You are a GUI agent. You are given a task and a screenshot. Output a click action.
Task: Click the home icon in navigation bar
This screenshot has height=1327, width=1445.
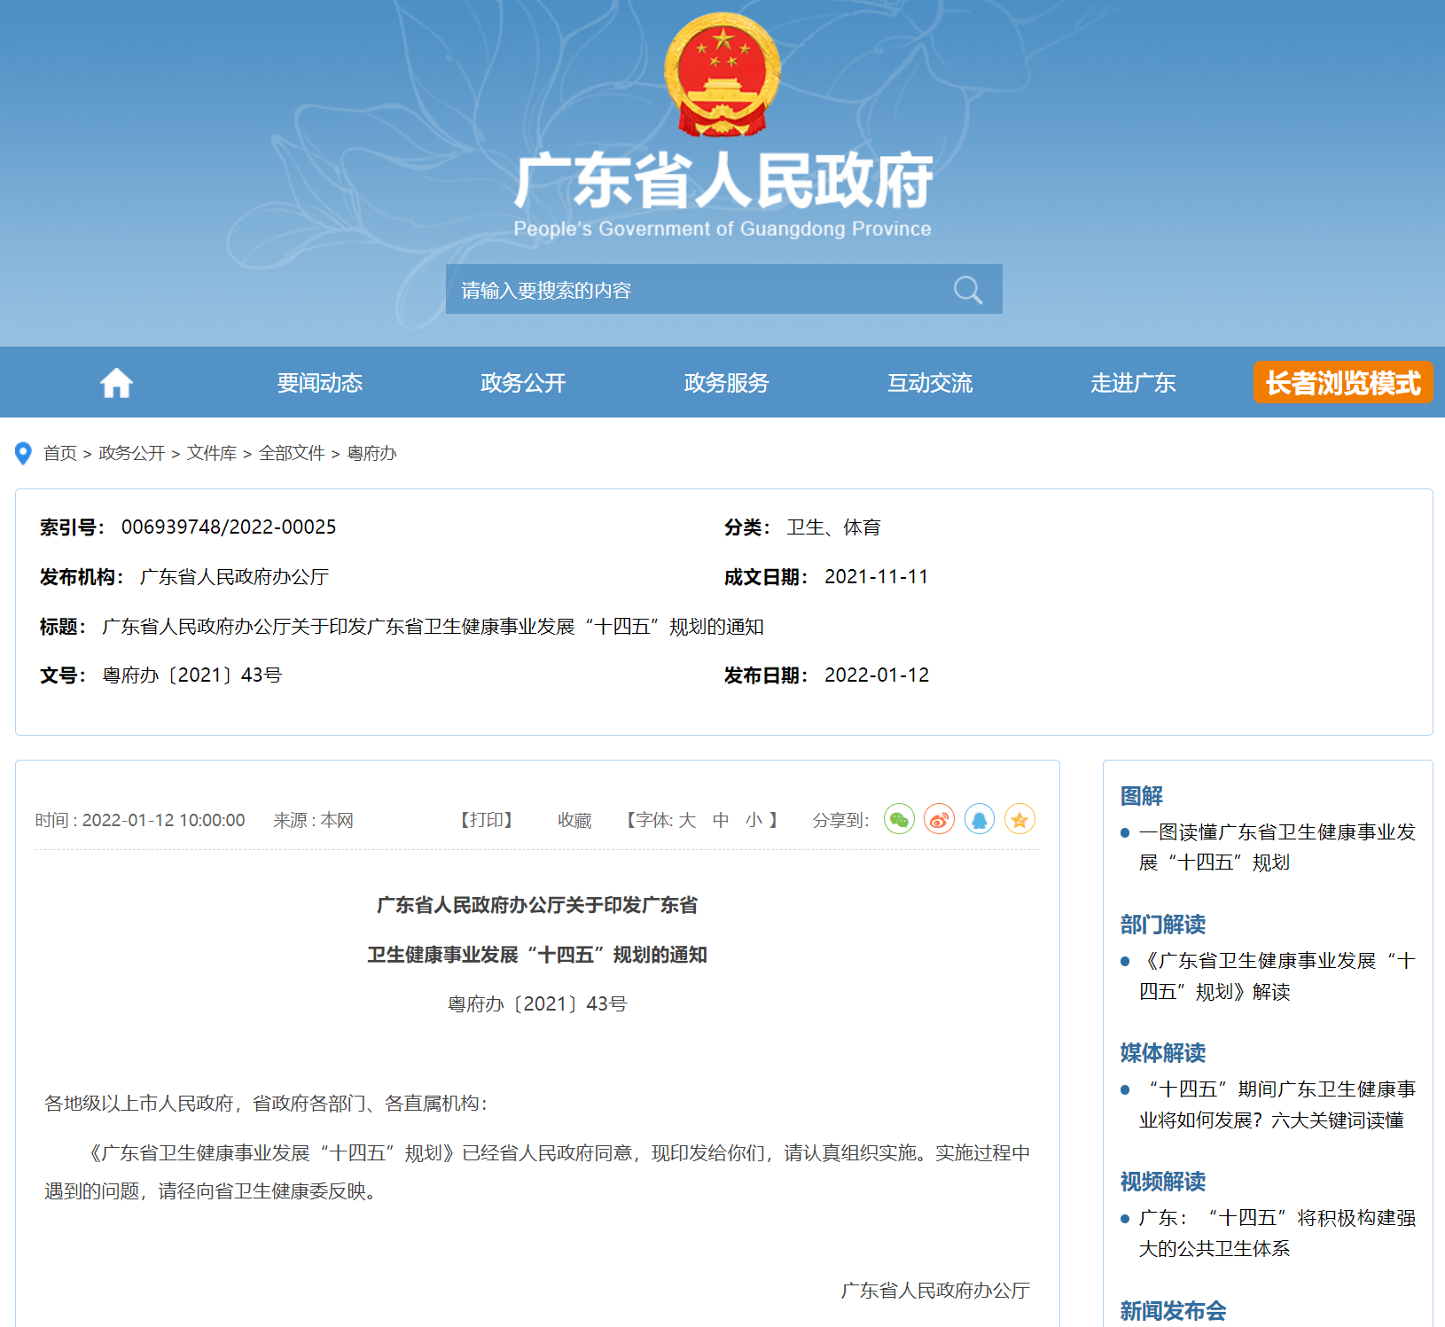pyautogui.click(x=116, y=383)
